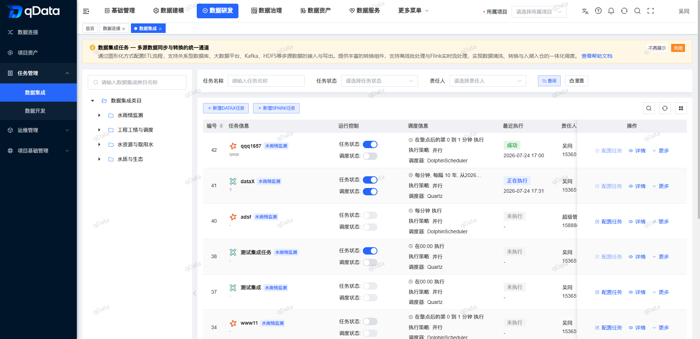
Task: Click table refresh icon button
Action: coord(665,108)
